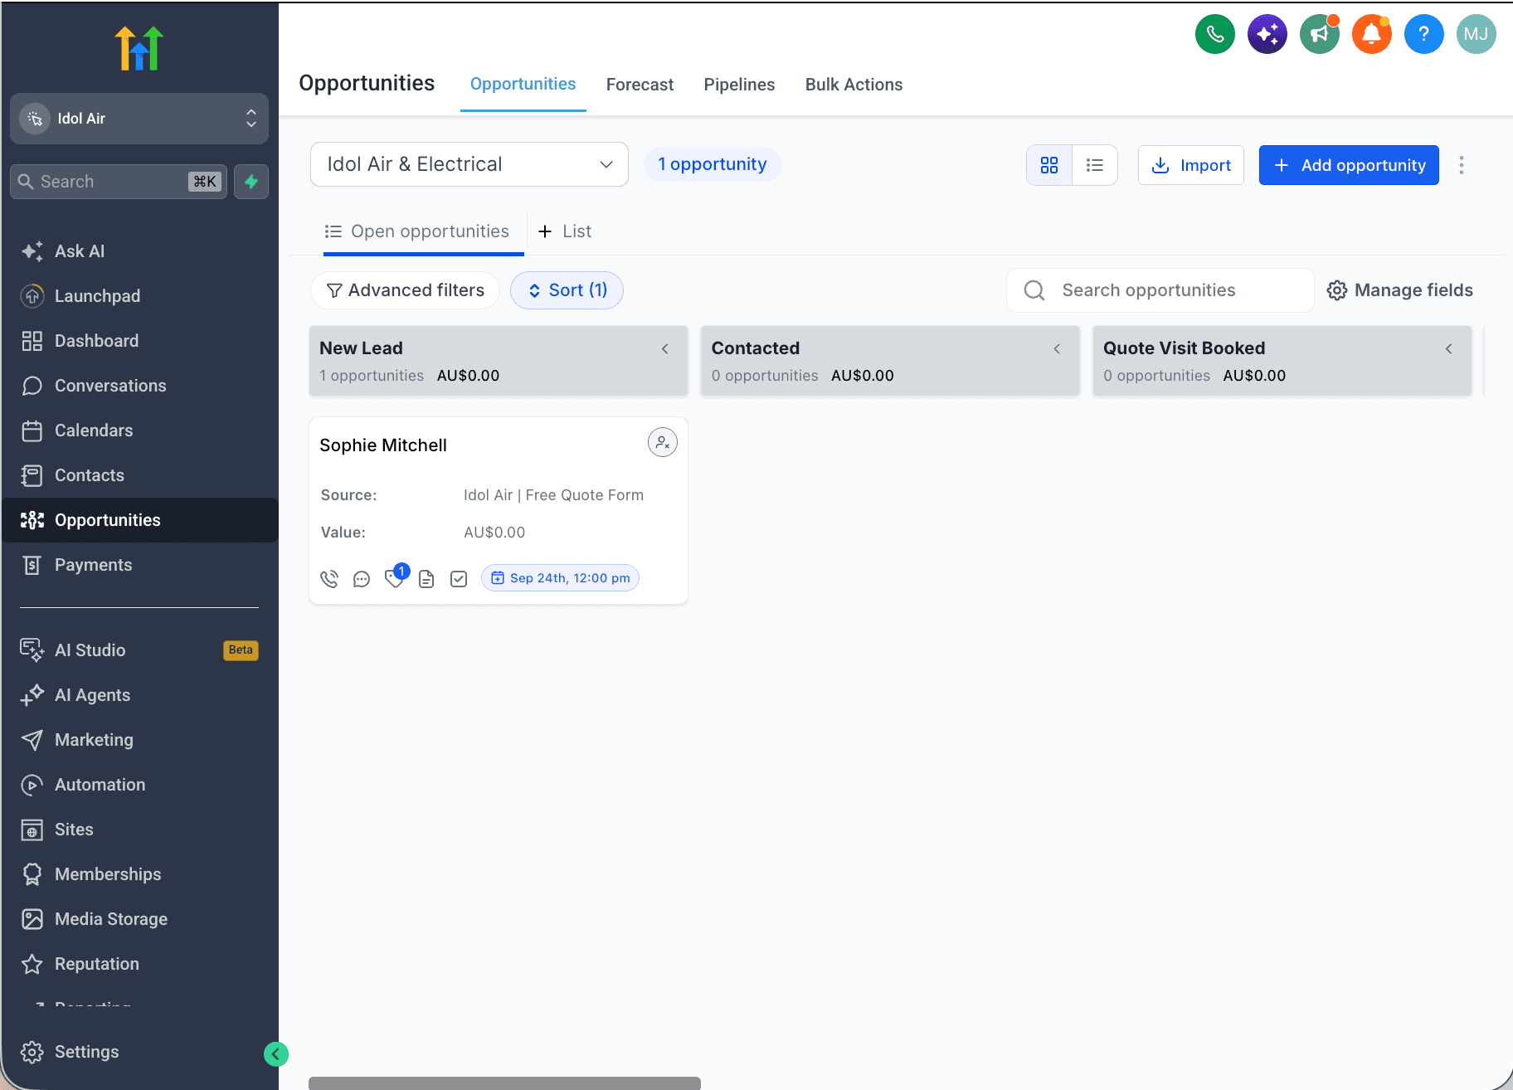The width and height of the screenshot is (1513, 1090).
Task: Open the Idol Air account switcher
Action: pos(139,119)
